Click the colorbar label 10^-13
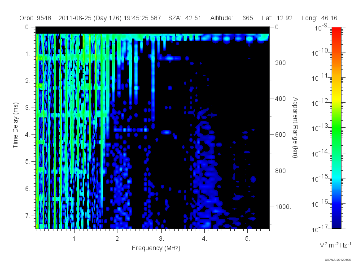This screenshot has height=269, width=359. (320, 127)
